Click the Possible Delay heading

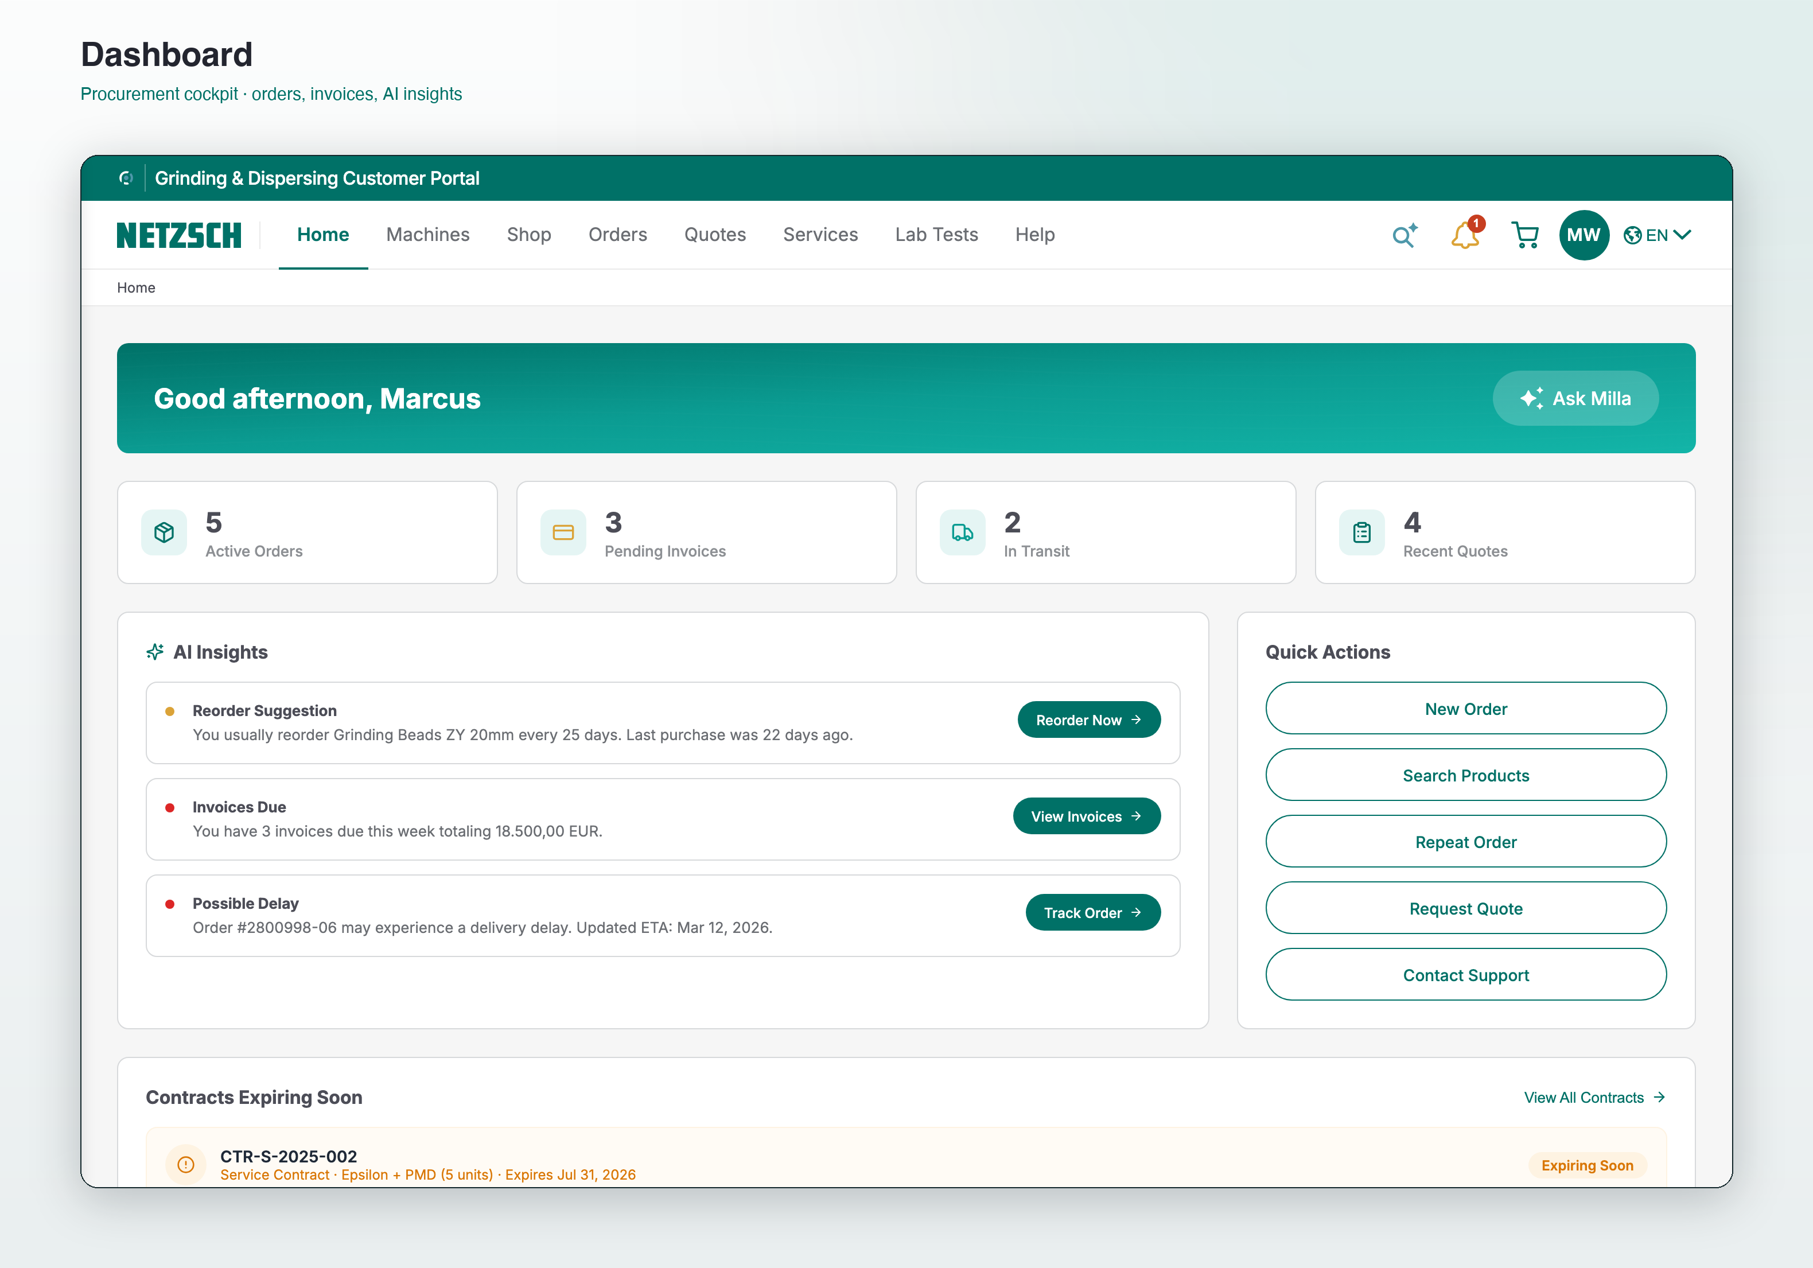click(246, 903)
